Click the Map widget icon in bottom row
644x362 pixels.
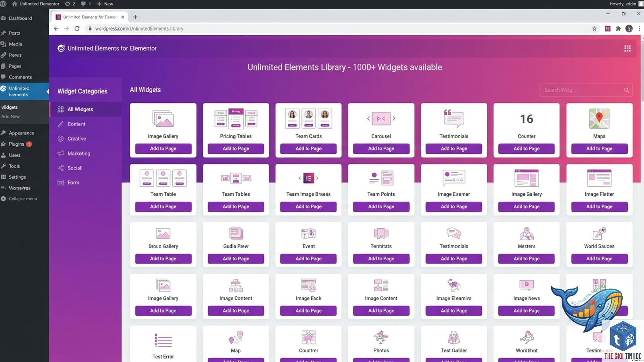[x=236, y=337]
